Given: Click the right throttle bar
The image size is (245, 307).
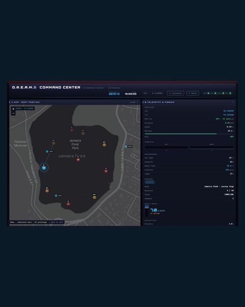Looking at the screenshot, I should 212,147.
